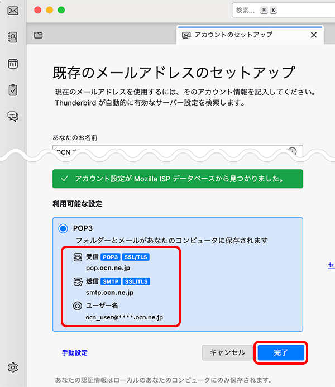Click the あなたのお名前 text field
The image size is (335, 387).
(167, 151)
